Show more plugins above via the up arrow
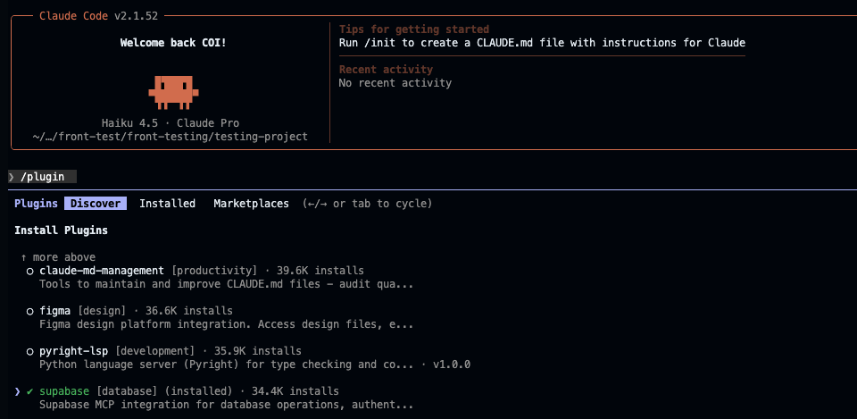The width and height of the screenshot is (857, 419). 24,257
